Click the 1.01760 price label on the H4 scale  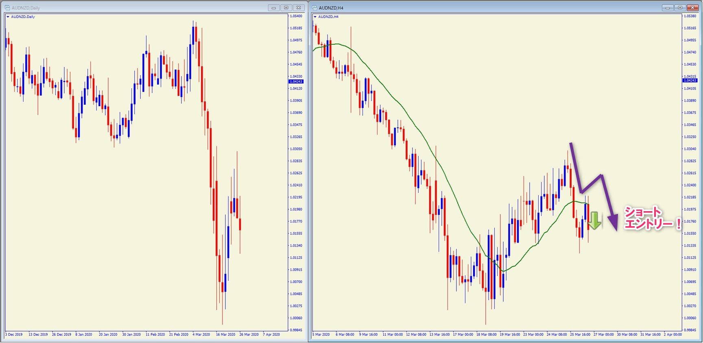point(690,221)
